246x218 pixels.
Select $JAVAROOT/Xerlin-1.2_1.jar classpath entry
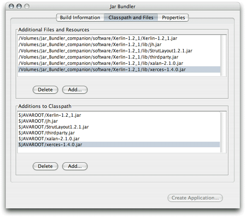tap(119, 115)
